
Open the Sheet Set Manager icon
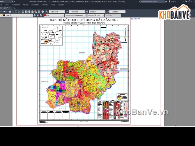(x=32, y=12)
